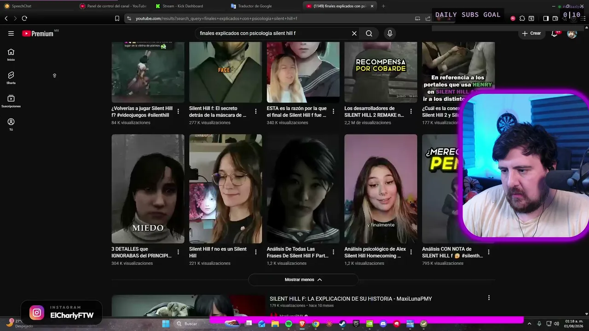Open options for El secreto detrás de la máscara short
Screen dimensions: 589x331
coord(256,111)
